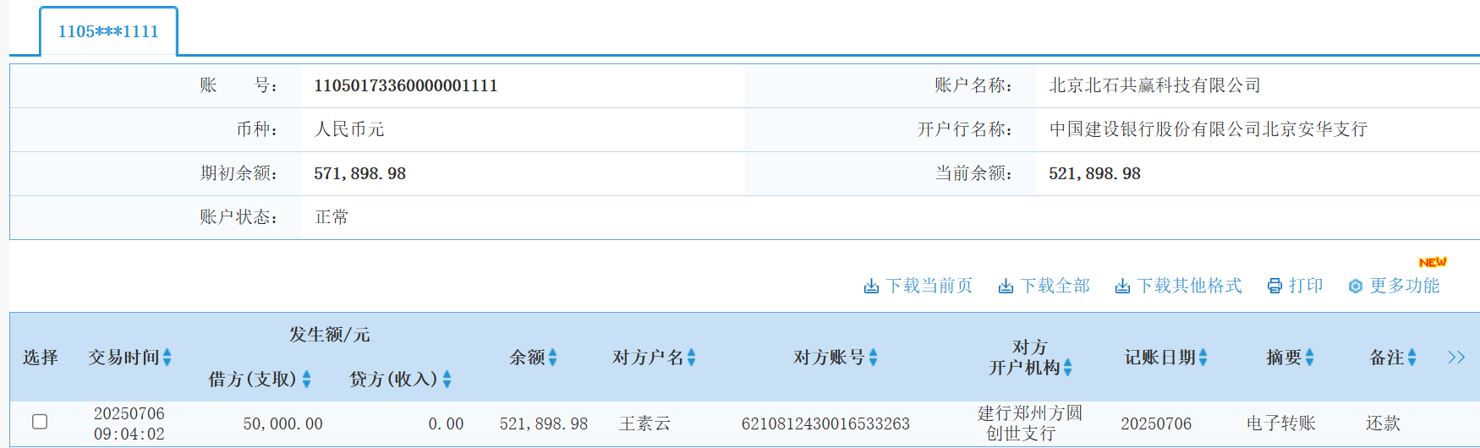Click the download icon beside 下载其他格式

tap(1122, 287)
